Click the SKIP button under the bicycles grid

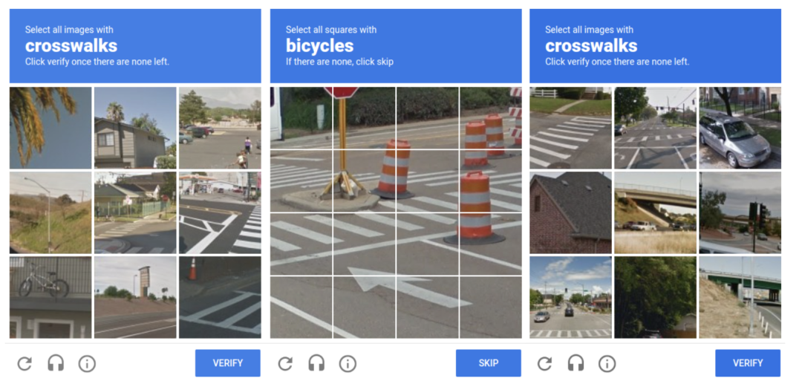pyautogui.click(x=489, y=363)
